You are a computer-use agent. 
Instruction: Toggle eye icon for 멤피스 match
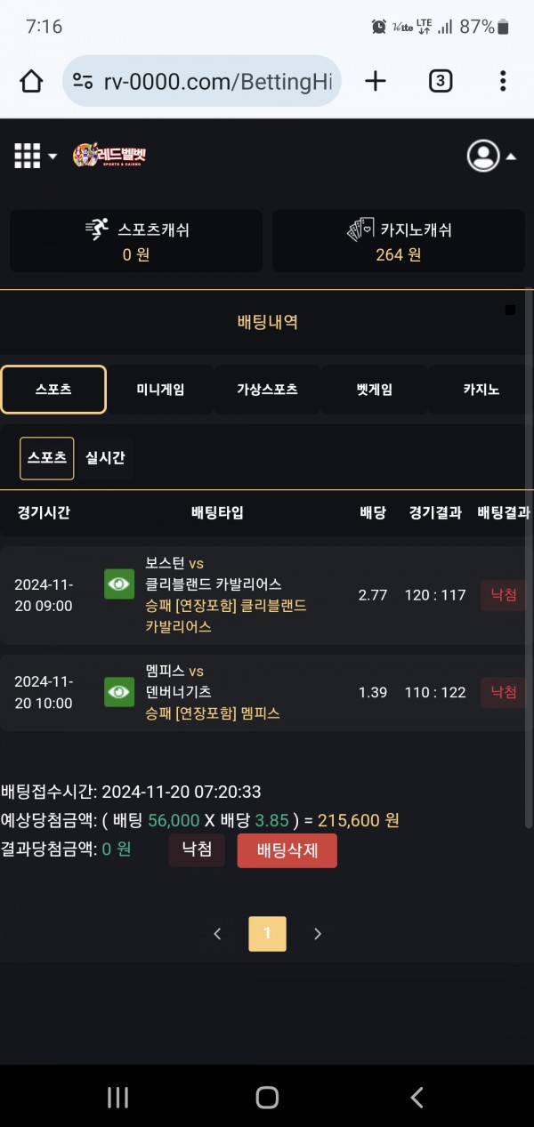(x=119, y=692)
